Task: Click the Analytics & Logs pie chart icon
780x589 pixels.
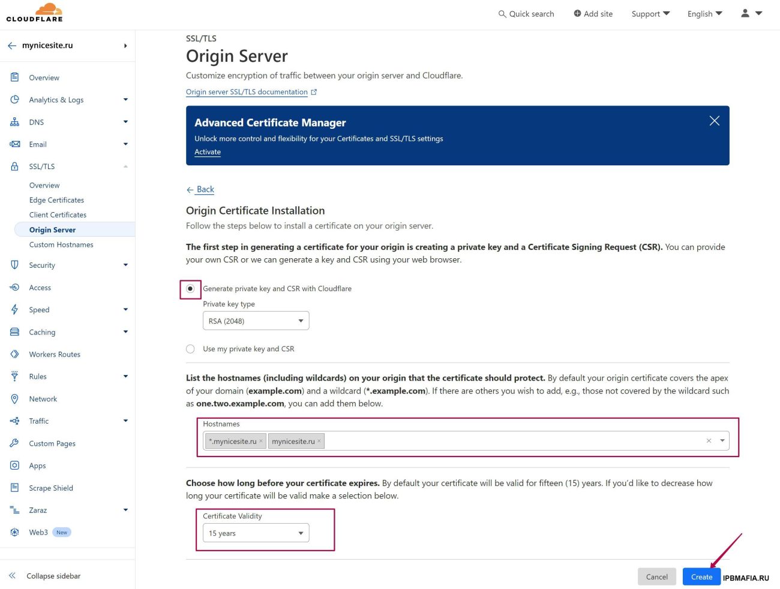Action: [14, 99]
